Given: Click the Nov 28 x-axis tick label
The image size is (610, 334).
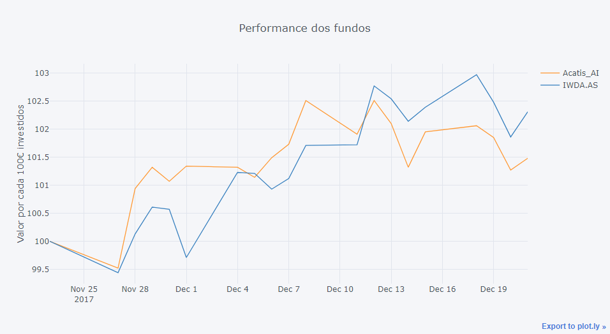Looking at the screenshot, I should click(x=135, y=289).
